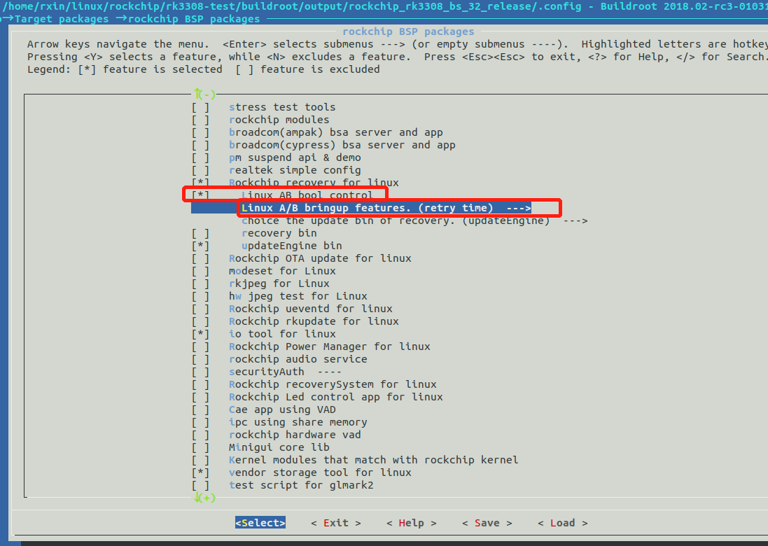Screen dimensions: 768x546
Task: Click the green scroll-up arrow indicator
Action: 204,94
